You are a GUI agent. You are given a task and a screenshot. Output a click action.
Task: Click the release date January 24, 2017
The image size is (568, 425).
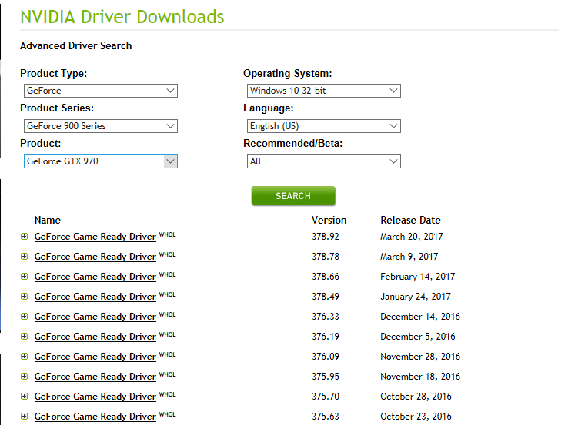tap(416, 297)
